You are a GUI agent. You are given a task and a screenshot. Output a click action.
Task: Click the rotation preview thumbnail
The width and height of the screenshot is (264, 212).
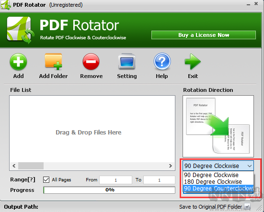click(218, 126)
